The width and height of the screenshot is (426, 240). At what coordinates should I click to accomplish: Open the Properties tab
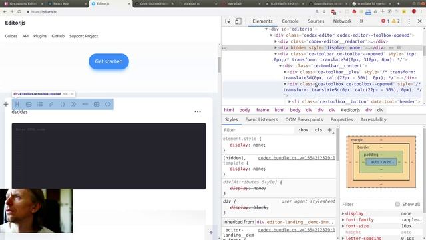(x=341, y=119)
